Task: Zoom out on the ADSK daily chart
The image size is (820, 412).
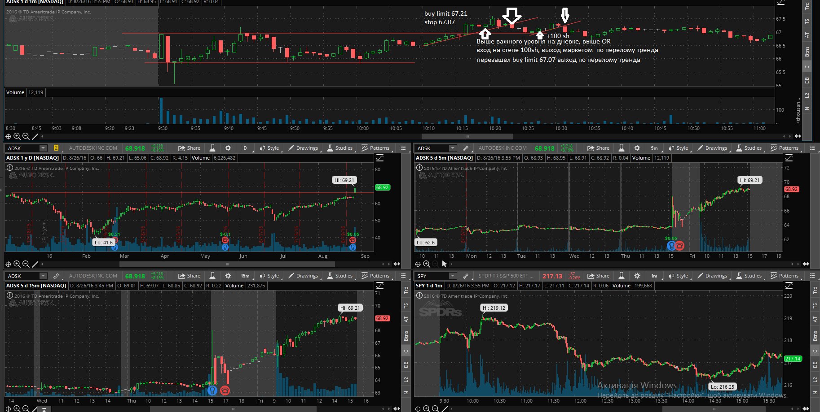Action: 26,264
